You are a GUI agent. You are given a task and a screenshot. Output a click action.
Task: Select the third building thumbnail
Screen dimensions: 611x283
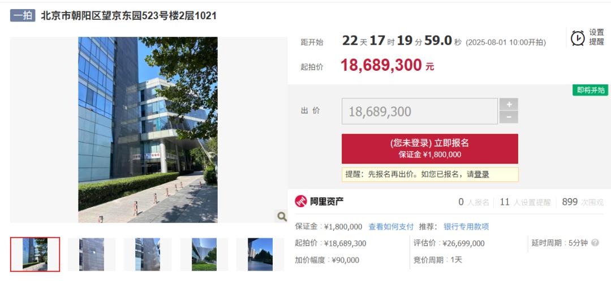[148, 255]
